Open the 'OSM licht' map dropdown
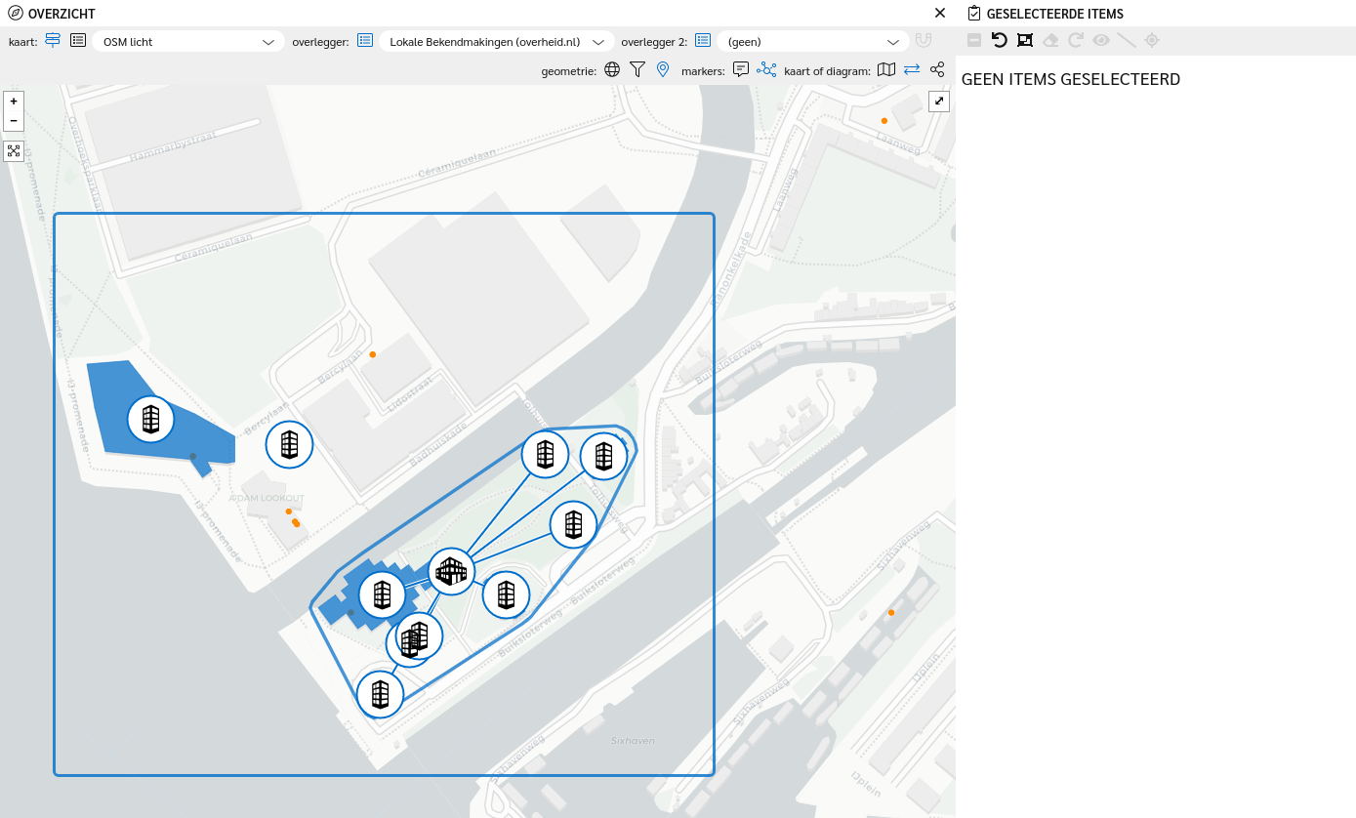Viewport: 1356px width, 818px height. coord(188,42)
